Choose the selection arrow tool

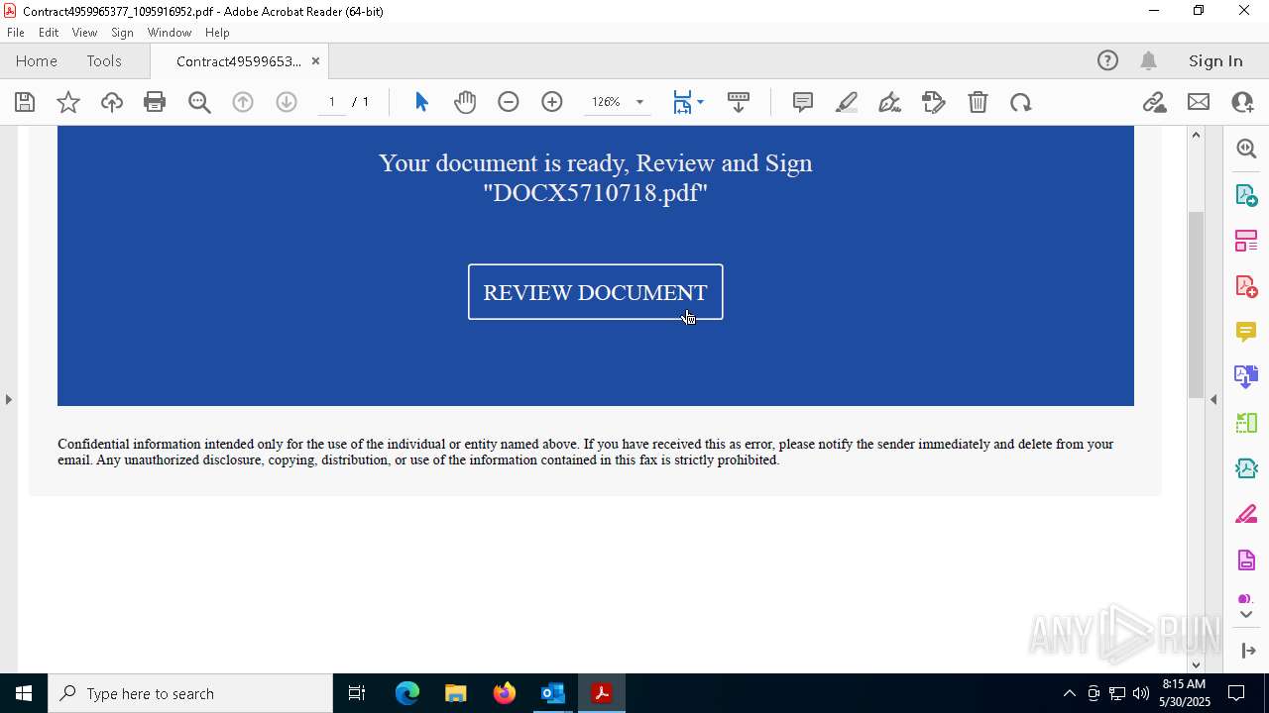[x=421, y=102]
